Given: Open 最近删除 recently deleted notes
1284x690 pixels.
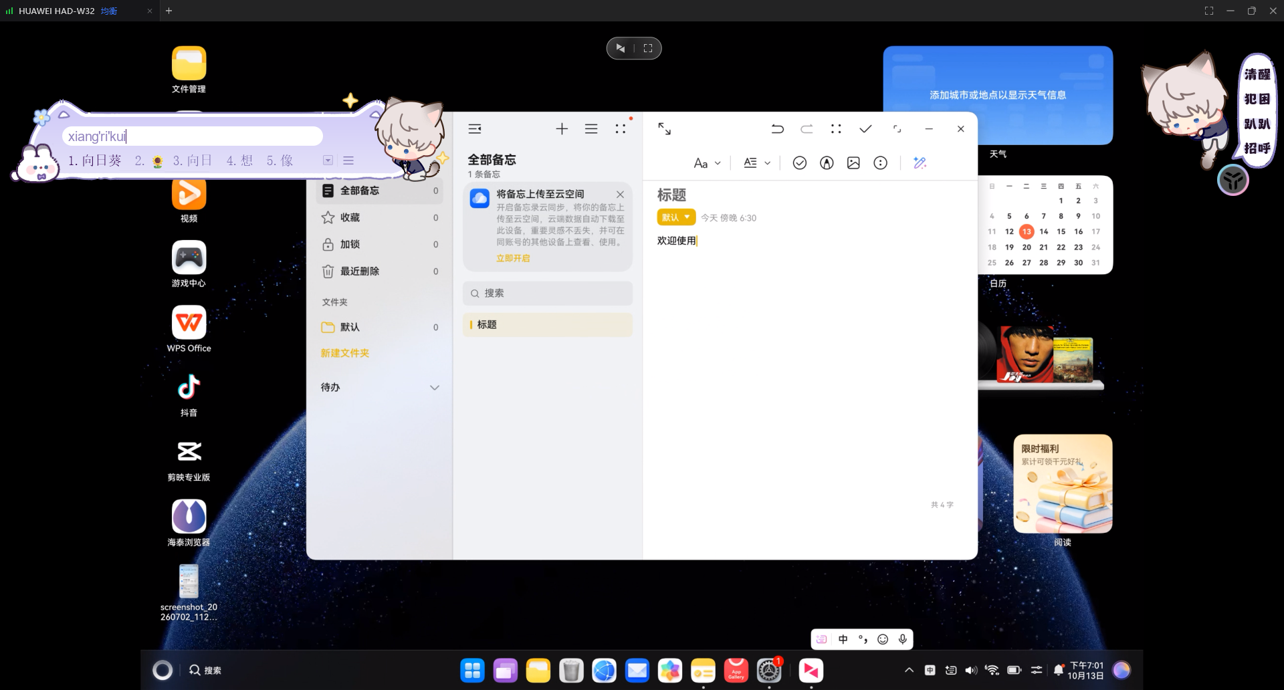Looking at the screenshot, I should [x=379, y=271].
